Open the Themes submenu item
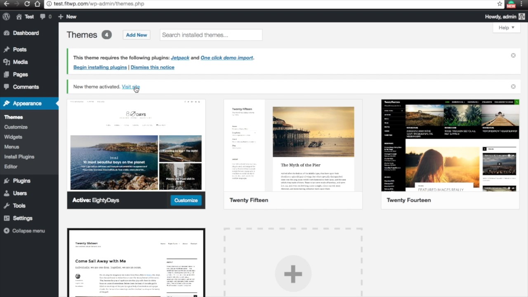Viewport: 528px width, 297px height. tap(13, 117)
